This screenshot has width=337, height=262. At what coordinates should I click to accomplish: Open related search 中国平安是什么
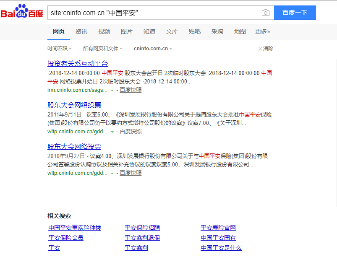pyautogui.click(x=221, y=248)
